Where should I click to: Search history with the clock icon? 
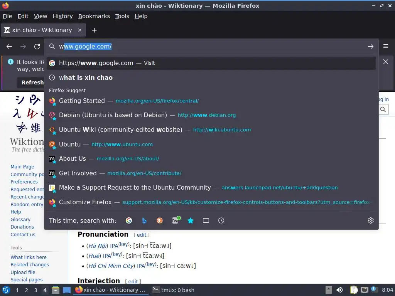221,220
